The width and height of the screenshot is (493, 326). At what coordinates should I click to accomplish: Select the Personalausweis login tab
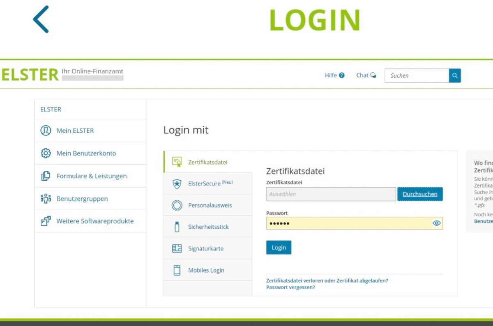click(207, 205)
